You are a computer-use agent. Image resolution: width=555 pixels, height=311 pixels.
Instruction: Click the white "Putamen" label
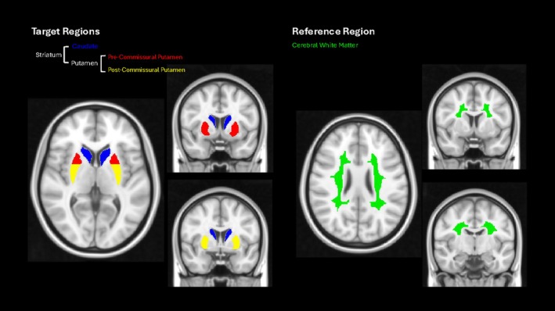(x=85, y=63)
